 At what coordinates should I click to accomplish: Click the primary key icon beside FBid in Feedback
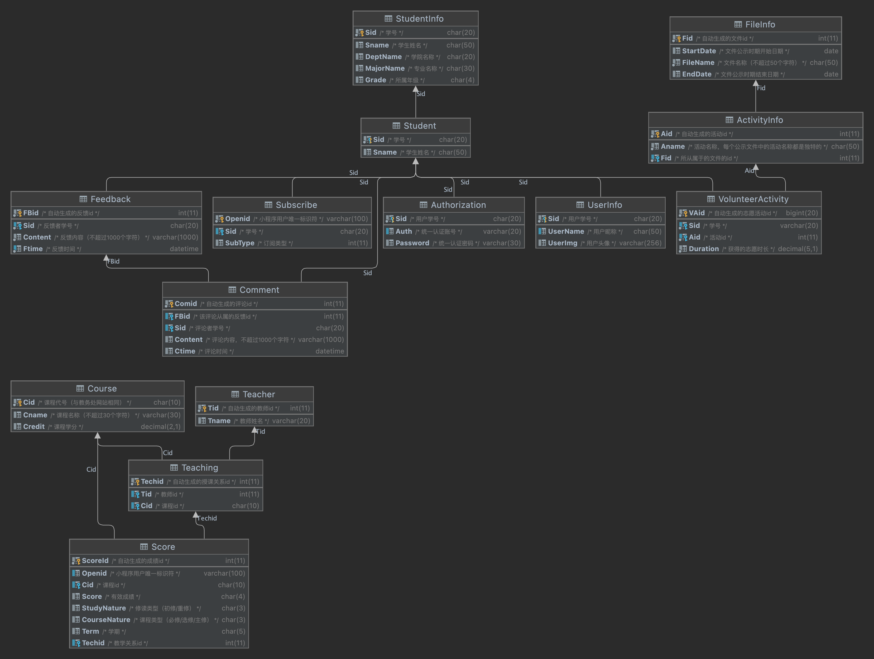(x=17, y=213)
